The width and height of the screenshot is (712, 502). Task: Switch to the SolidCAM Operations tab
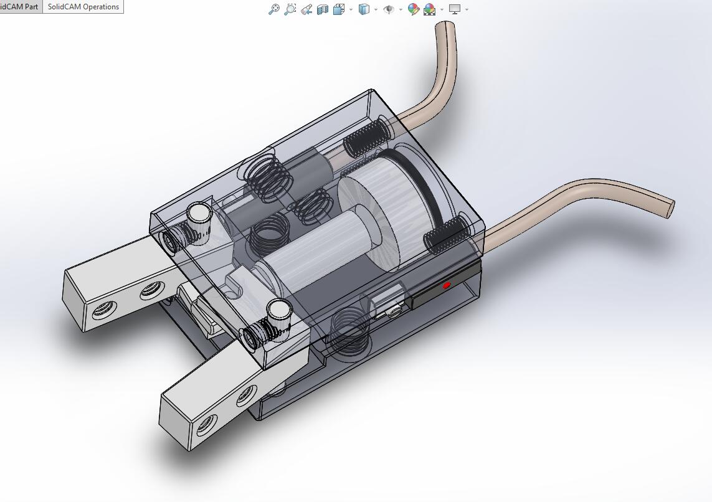pos(83,7)
